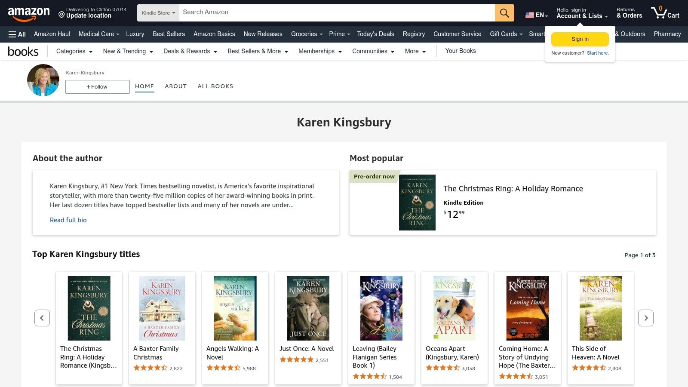The image size is (688, 387).
Task: Open the Registry link
Action: point(414,34)
